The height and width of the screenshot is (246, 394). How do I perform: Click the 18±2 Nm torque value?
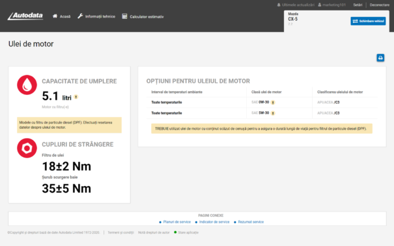(x=66, y=167)
